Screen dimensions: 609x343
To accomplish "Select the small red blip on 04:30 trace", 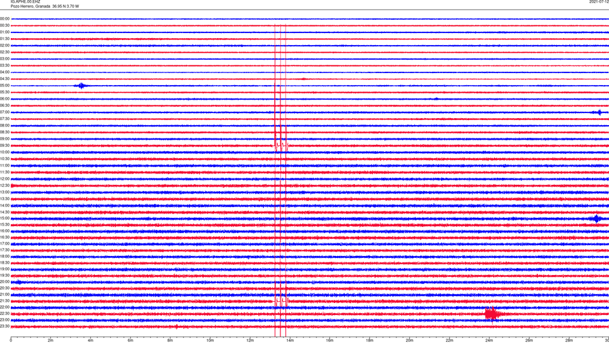I will 303,79.
